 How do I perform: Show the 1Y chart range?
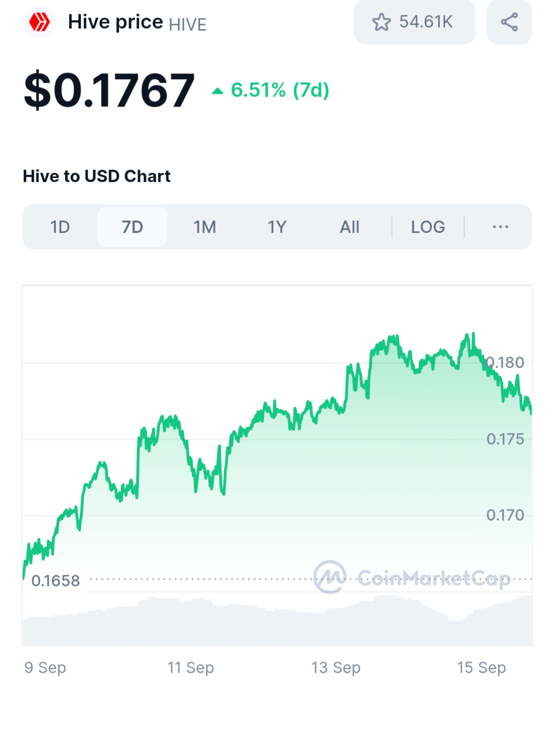tap(277, 227)
